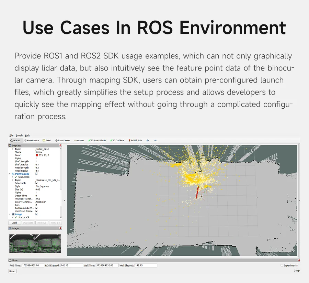Uncheck the Use Fixed Frame option

(36, 211)
